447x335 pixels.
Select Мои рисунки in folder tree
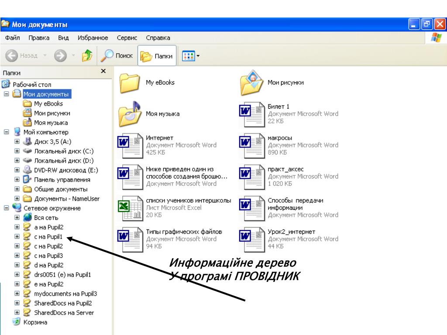pyautogui.click(x=52, y=113)
